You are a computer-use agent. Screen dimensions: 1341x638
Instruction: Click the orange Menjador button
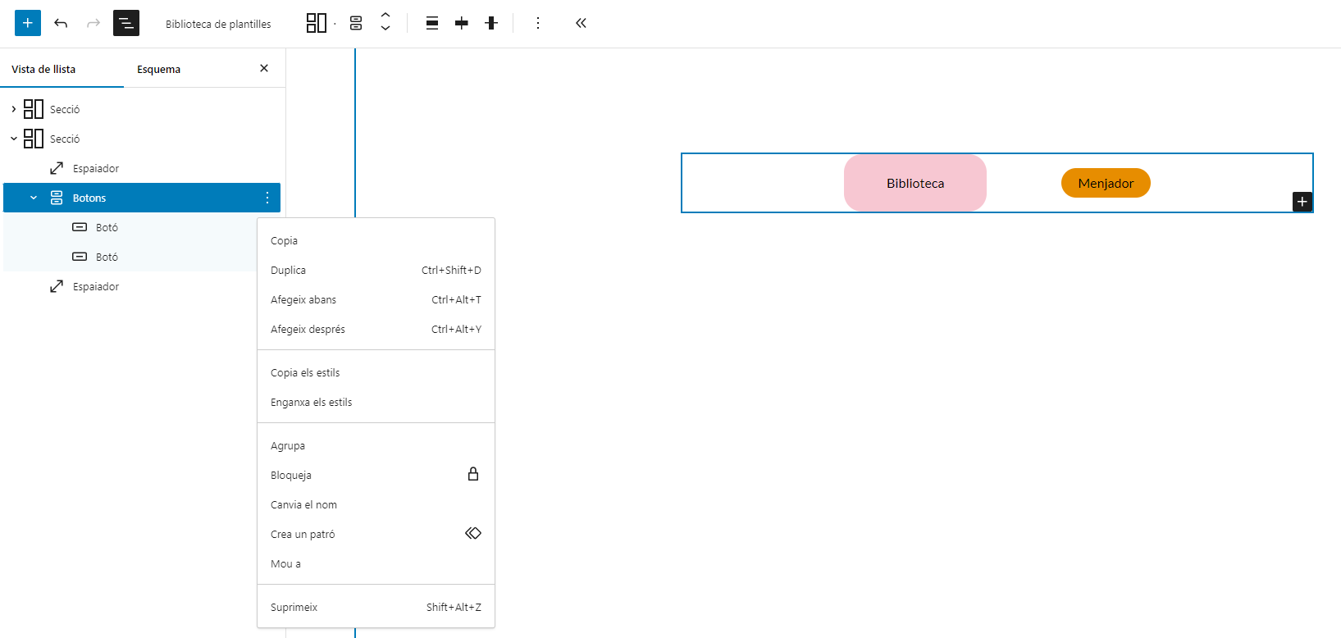point(1105,183)
